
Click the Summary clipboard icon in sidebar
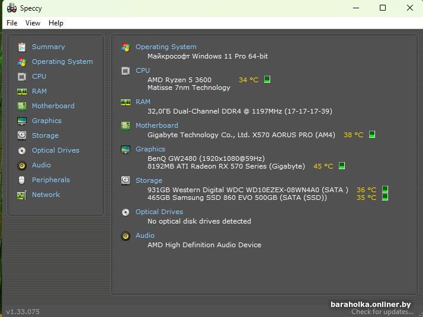point(22,47)
